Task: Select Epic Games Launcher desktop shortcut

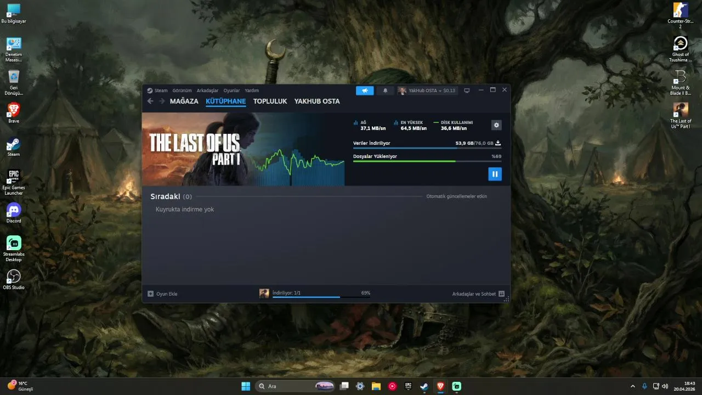Action: click(14, 183)
